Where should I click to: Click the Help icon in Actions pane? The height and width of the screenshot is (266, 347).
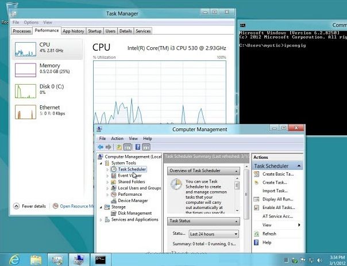[256, 242]
